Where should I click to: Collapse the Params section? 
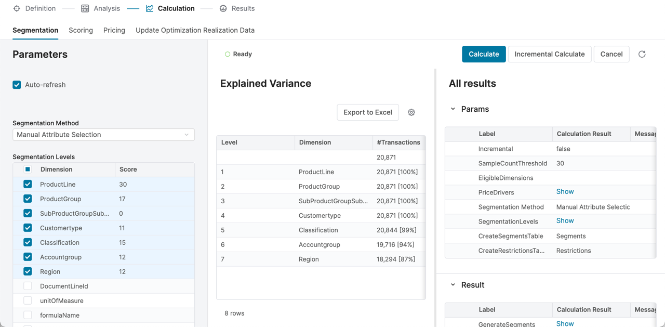point(453,109)
